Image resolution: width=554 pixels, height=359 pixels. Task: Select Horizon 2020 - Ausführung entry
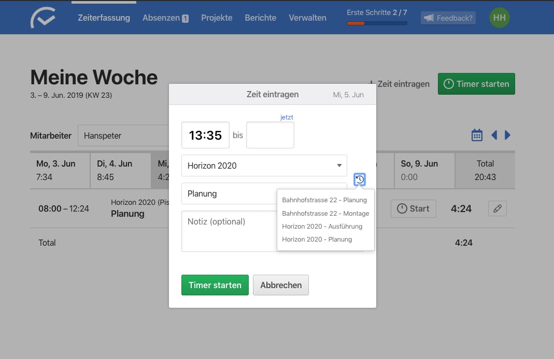pos(322,227)
